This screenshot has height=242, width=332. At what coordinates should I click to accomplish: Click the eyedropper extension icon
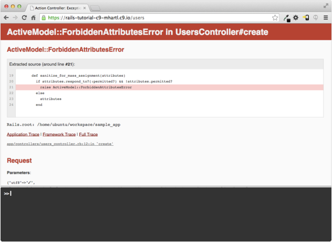287,18
